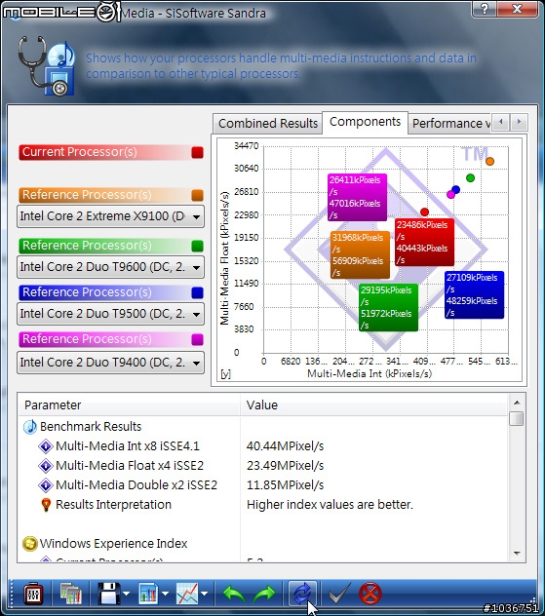This screenshot has width=545, height=616.
Task: Toggle the red Current Processor(s) square
Action: (x=197, y=152)
